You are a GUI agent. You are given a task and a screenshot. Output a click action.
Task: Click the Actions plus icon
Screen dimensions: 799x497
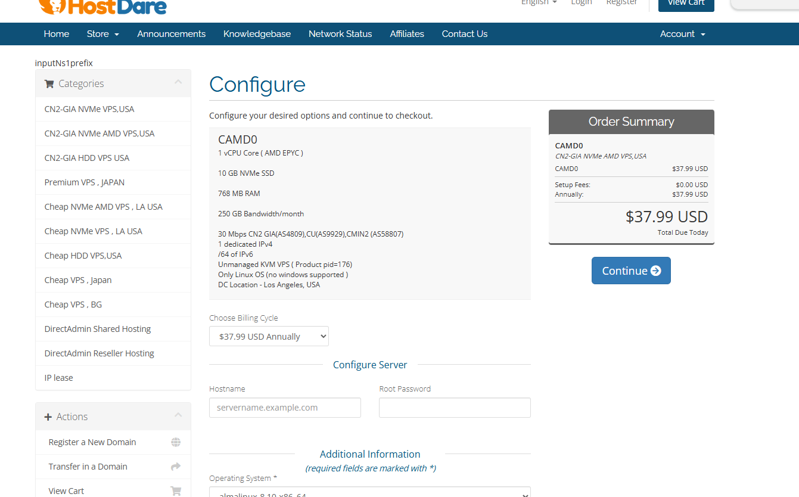pyautogui.click(x=48, y=417)
